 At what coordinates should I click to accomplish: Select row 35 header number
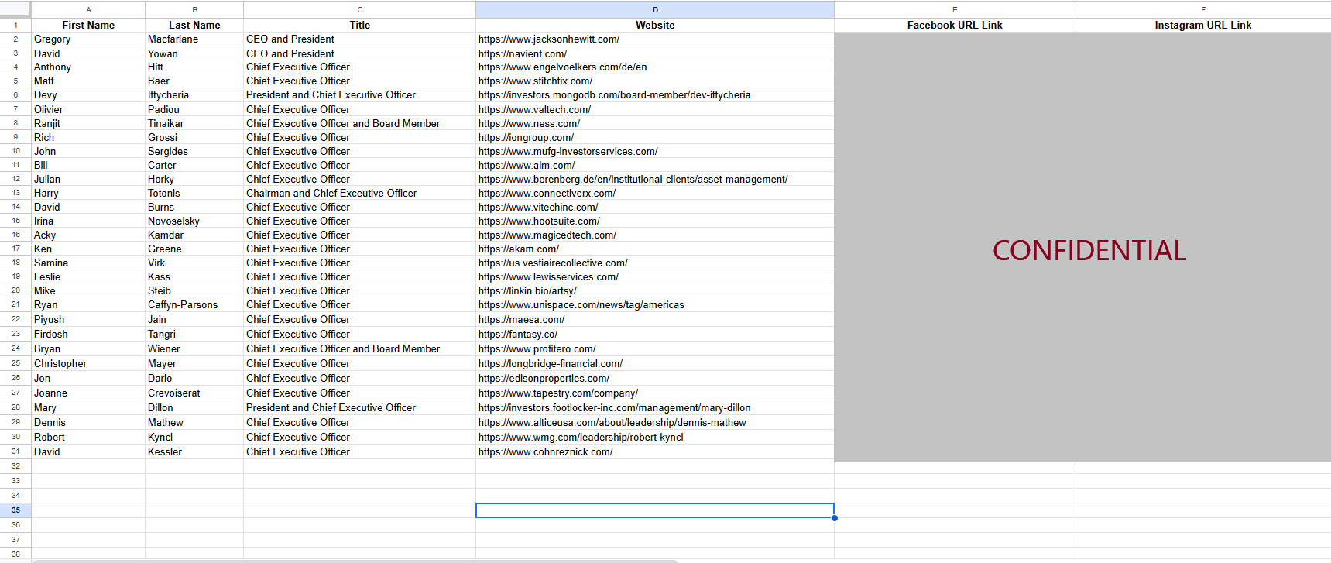coord(15,510)
